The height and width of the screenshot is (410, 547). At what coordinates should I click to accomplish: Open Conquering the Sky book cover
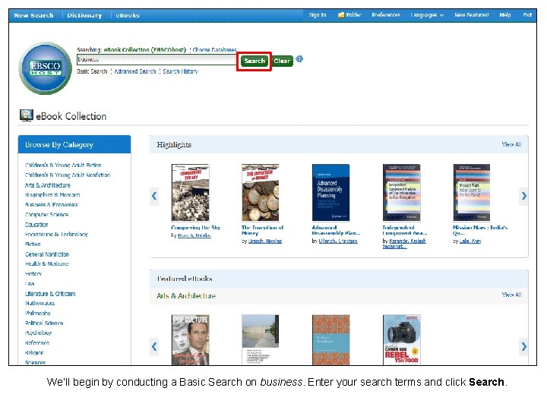point(190,192)
